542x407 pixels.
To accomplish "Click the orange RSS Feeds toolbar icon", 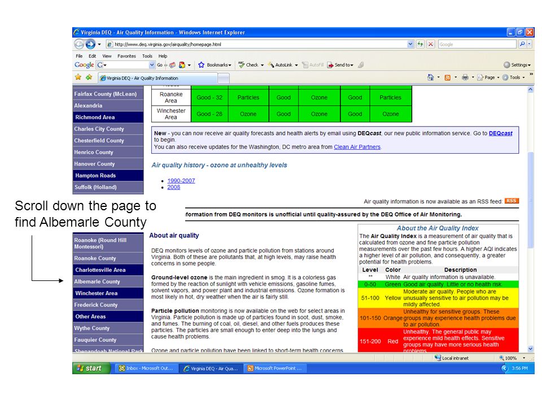I will point(447,77).
